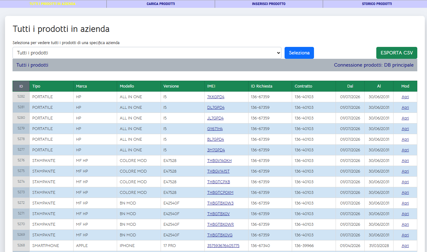Click the Dal column header
This screenshot has width=427, height=252.
click(x=350, y=86)
